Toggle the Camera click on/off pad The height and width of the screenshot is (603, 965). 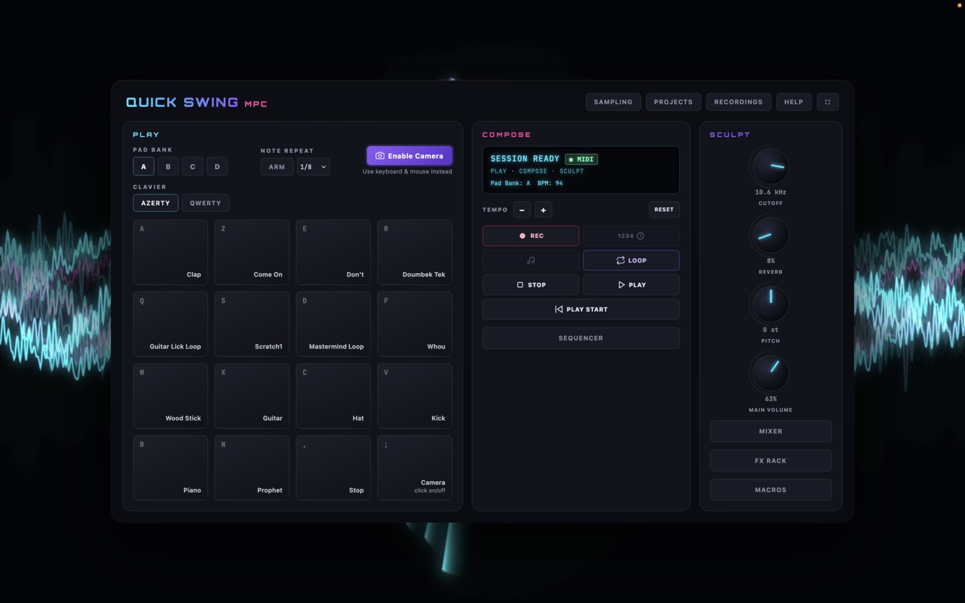[415, 468]
